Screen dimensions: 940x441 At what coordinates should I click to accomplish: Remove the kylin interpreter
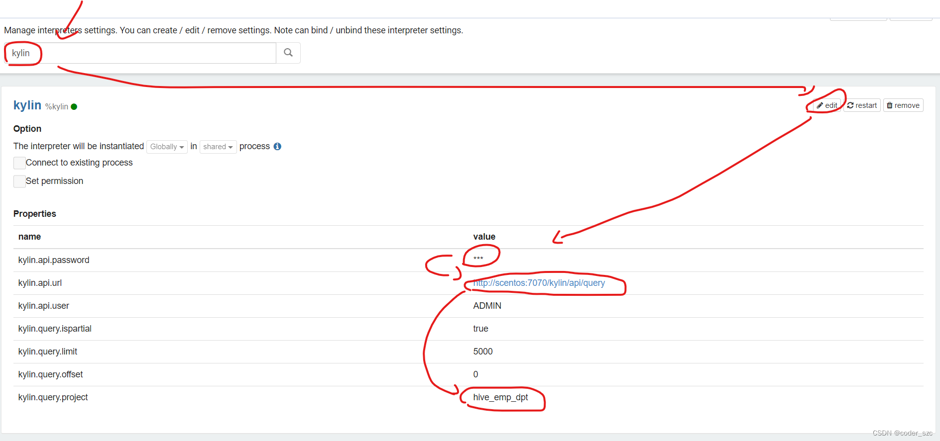tap(903, 105)
